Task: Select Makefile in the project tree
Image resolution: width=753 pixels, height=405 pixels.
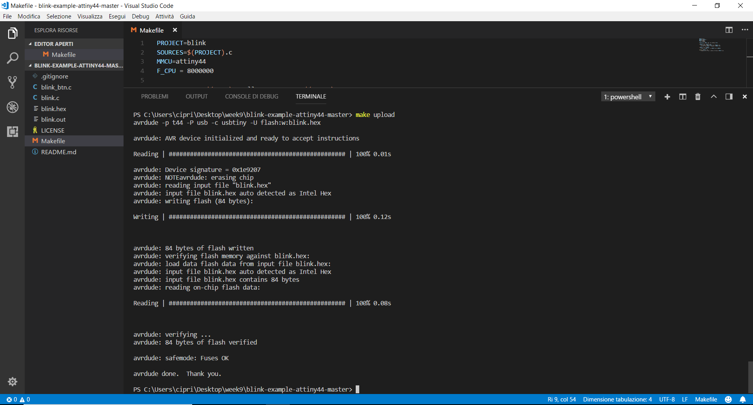Action: pos(75,141)
